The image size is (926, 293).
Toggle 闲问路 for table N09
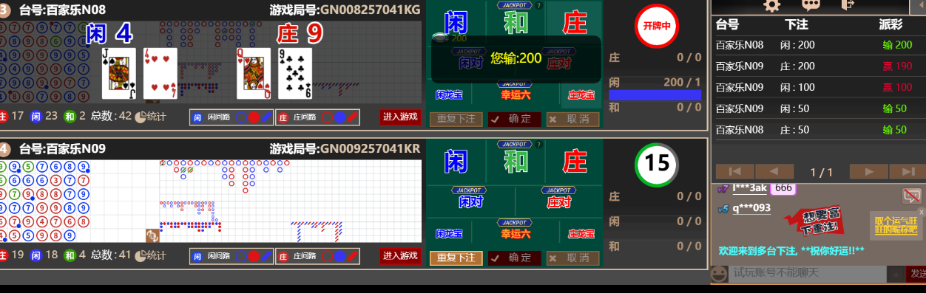[231, 256]
